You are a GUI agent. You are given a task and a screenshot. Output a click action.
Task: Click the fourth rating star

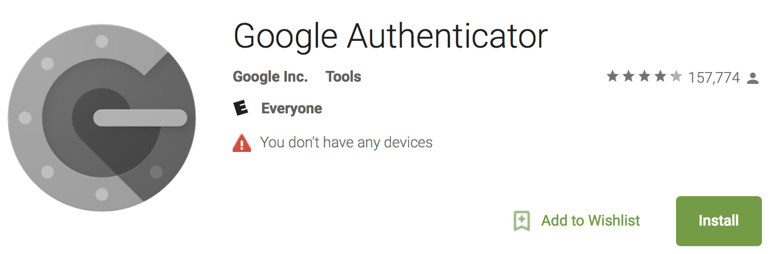660,77
